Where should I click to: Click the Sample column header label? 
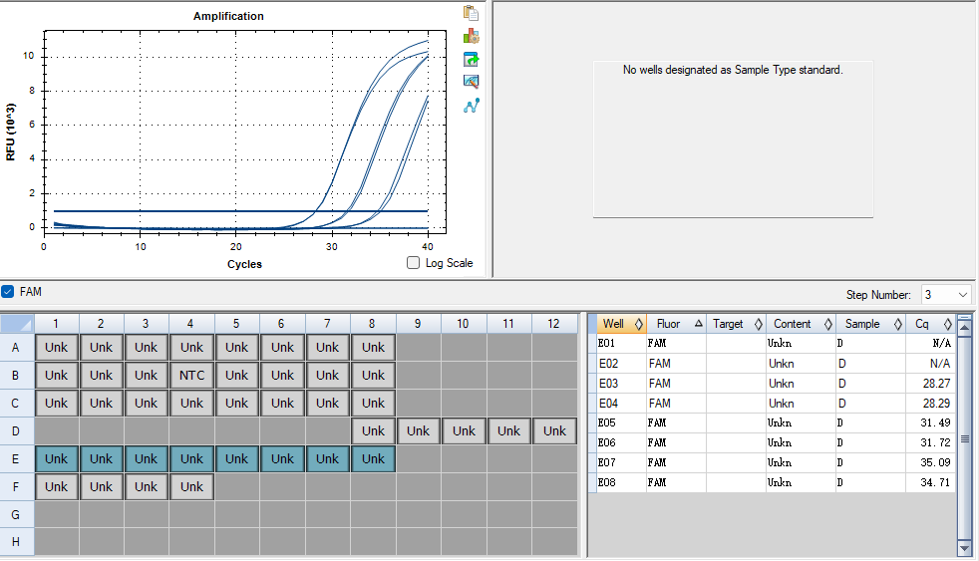click(x=862, y=324)
